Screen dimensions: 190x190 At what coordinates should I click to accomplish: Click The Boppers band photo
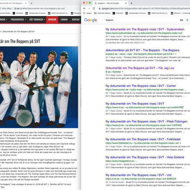39,87
